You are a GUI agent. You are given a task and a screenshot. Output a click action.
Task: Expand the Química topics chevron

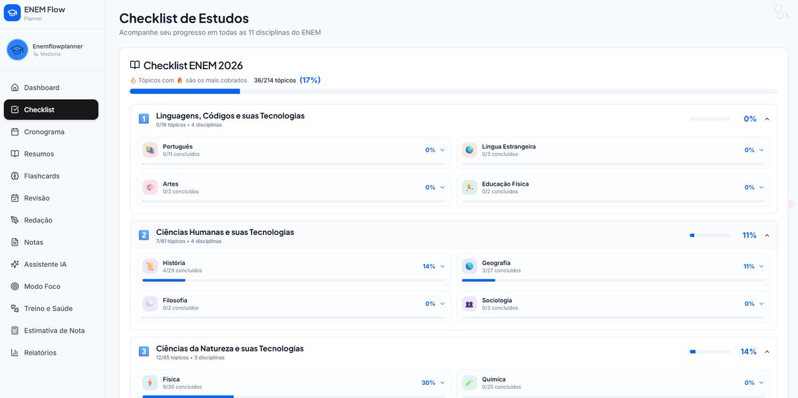coord(761,383)
